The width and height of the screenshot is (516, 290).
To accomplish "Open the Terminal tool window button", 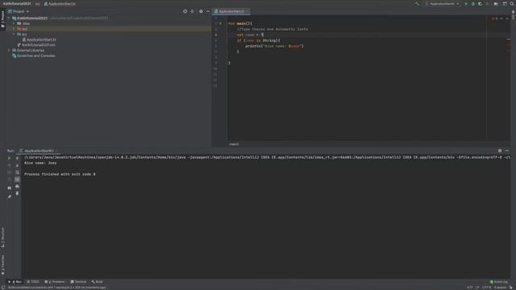I will click(78, 282).
